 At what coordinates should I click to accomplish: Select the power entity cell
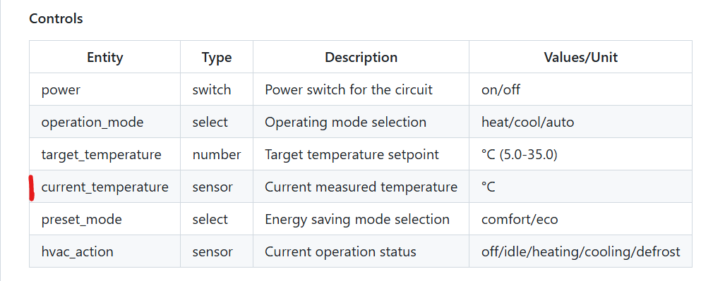(105, 89)
